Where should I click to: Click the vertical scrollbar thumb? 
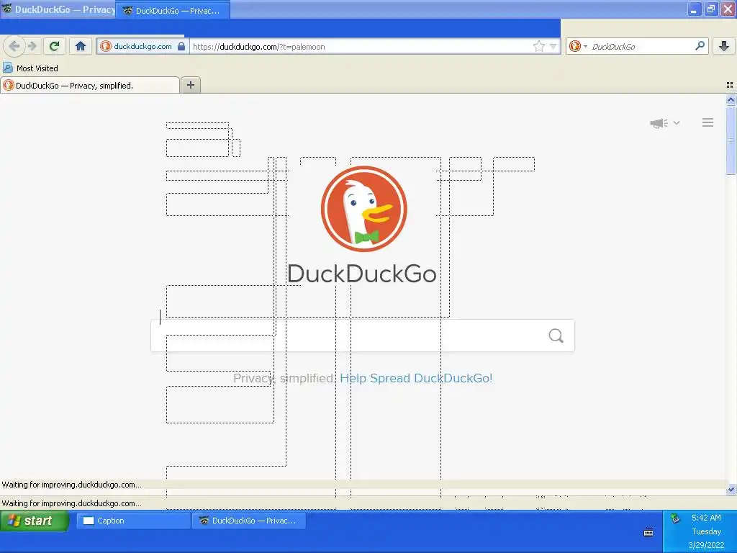pos(731,140)
